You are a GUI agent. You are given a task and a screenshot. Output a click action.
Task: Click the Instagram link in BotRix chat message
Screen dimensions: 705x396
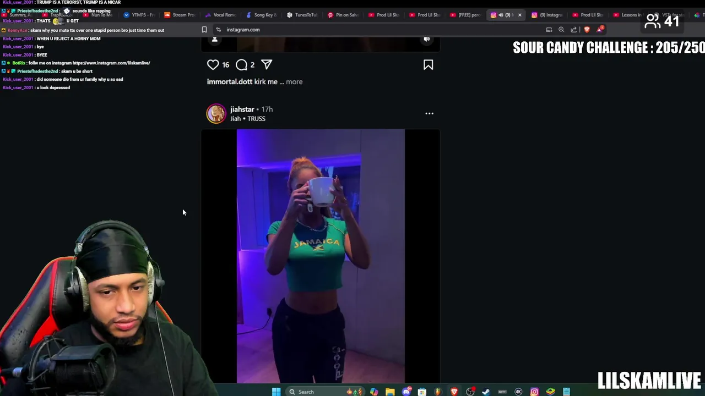point(111,63)
